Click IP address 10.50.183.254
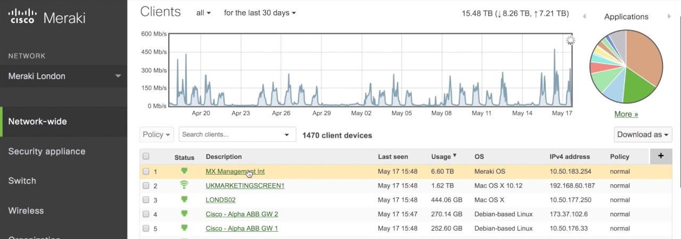 [570, 172]
